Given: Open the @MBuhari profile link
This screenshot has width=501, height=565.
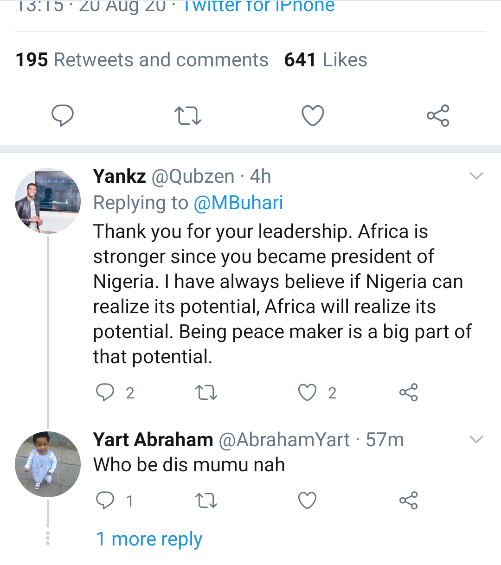Looking at the screenshot, I should 238,203.
